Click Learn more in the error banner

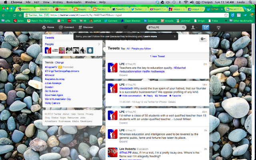click(150, 36)
